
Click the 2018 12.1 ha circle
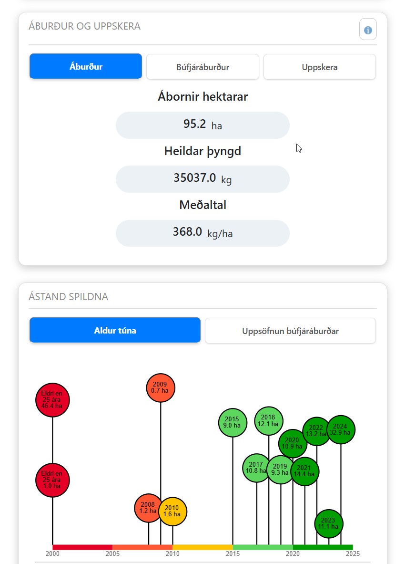(x=269, y=420)
